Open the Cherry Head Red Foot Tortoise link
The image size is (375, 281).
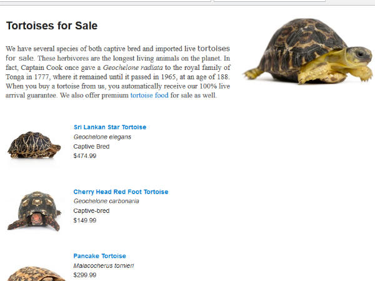click(121, 192)
